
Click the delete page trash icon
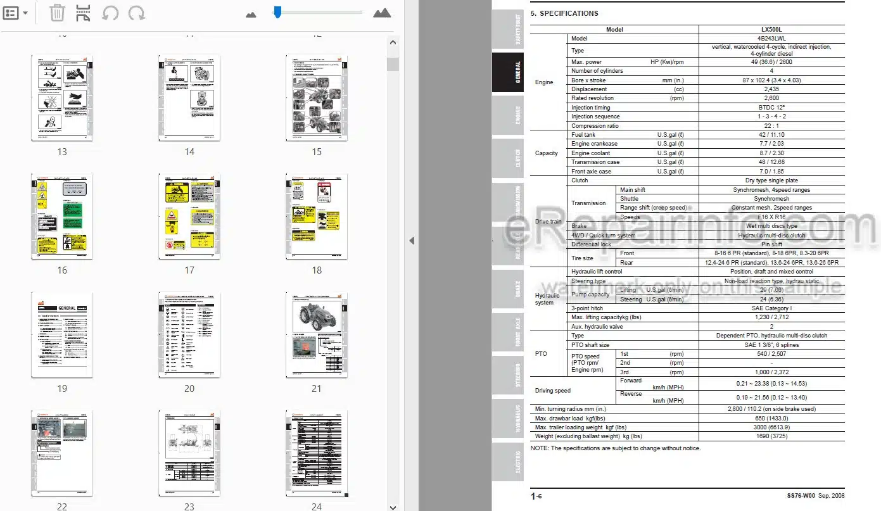point(57,13)
